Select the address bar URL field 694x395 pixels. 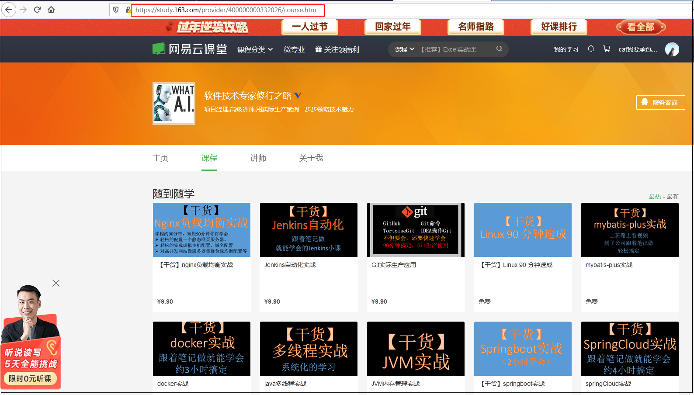(228, 10)
